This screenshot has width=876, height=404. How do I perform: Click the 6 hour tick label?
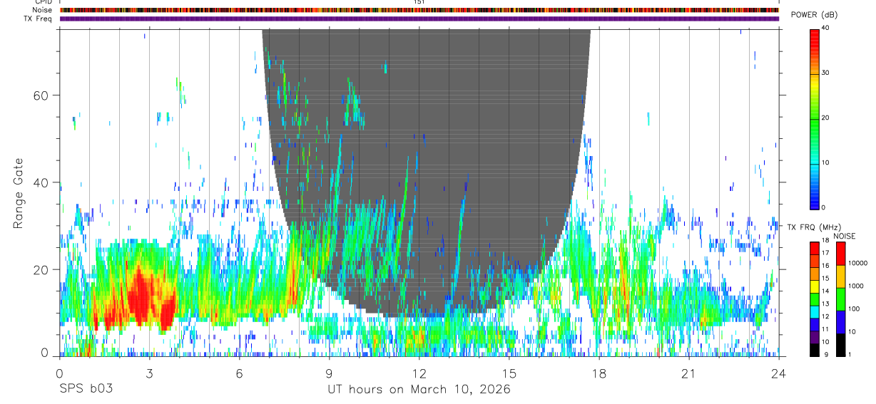point(239,373)
